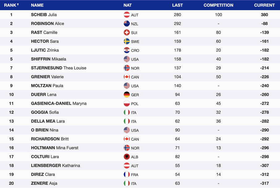Click the New Zealand flag for Robinson Alice

[127, 23]
